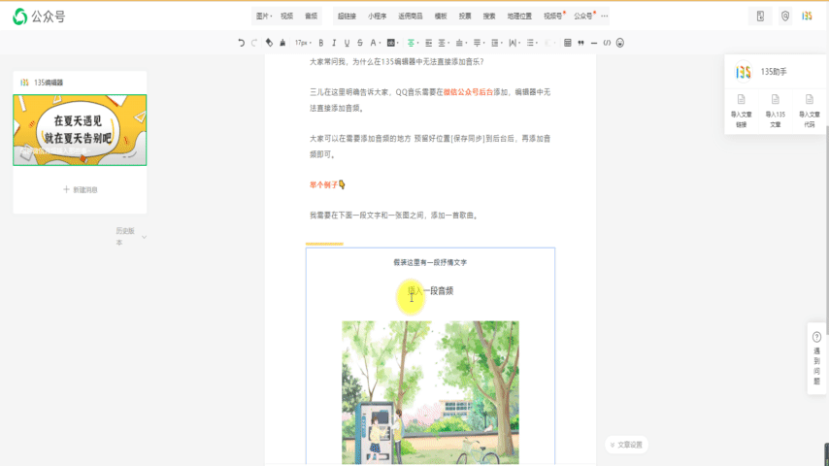This screenshot has height=466, width=829.
Task: Click 新建消息 to add a message
Action: point(81,189)
